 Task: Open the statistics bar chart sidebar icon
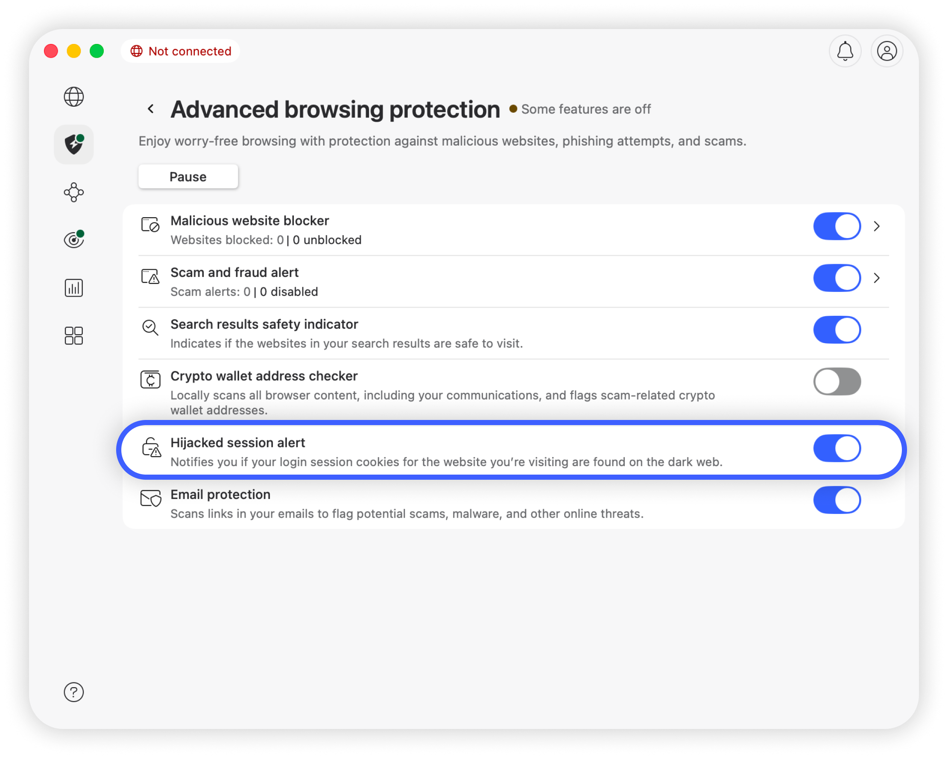click(73, 288)
